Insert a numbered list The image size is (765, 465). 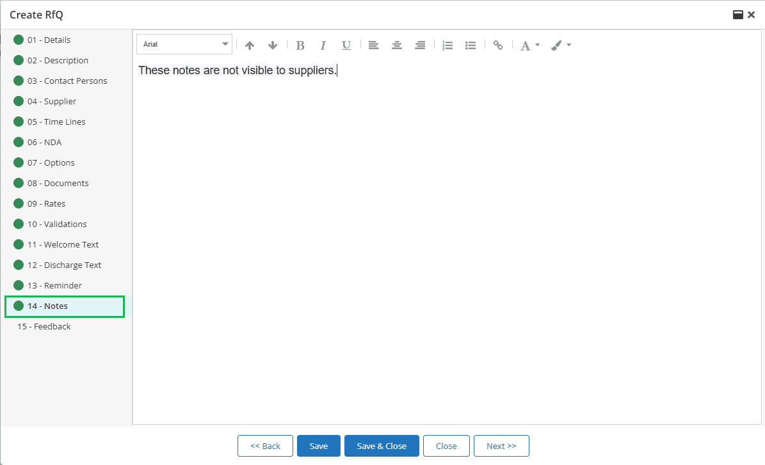[447, 45]
